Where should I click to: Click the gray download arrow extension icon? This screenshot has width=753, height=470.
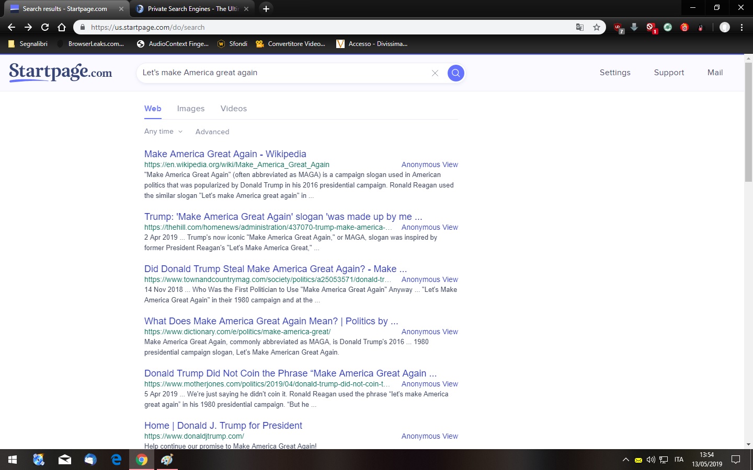coord(634,27)
